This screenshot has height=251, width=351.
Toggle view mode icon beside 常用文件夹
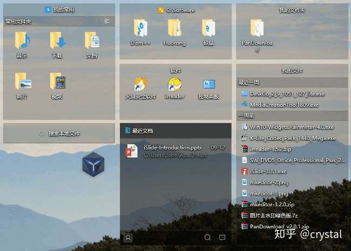(x=107, y=21)
